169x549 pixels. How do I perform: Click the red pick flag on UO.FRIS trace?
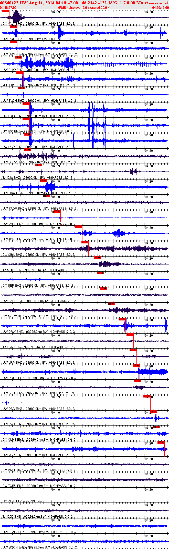26,103
